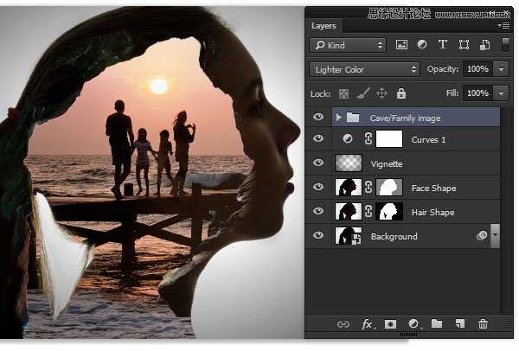Click the mask link on Face Shape layer

coord(368,188)
